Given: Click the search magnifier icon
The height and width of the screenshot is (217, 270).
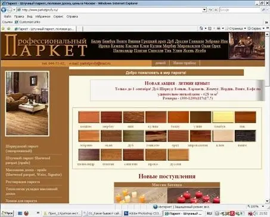Looking at the screenshot, I should pos(263,10).
